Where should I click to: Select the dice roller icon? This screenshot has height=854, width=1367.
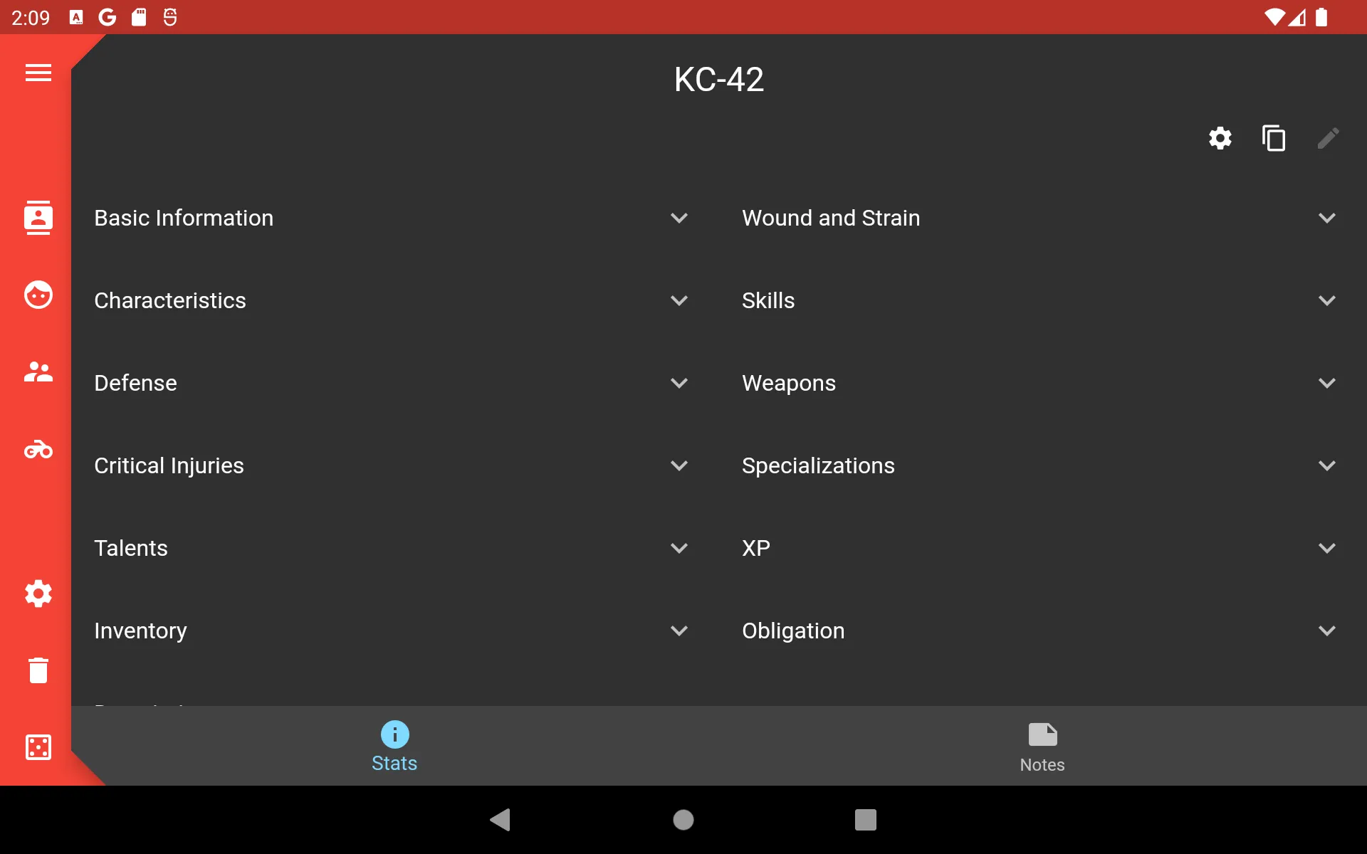point(38,747)
